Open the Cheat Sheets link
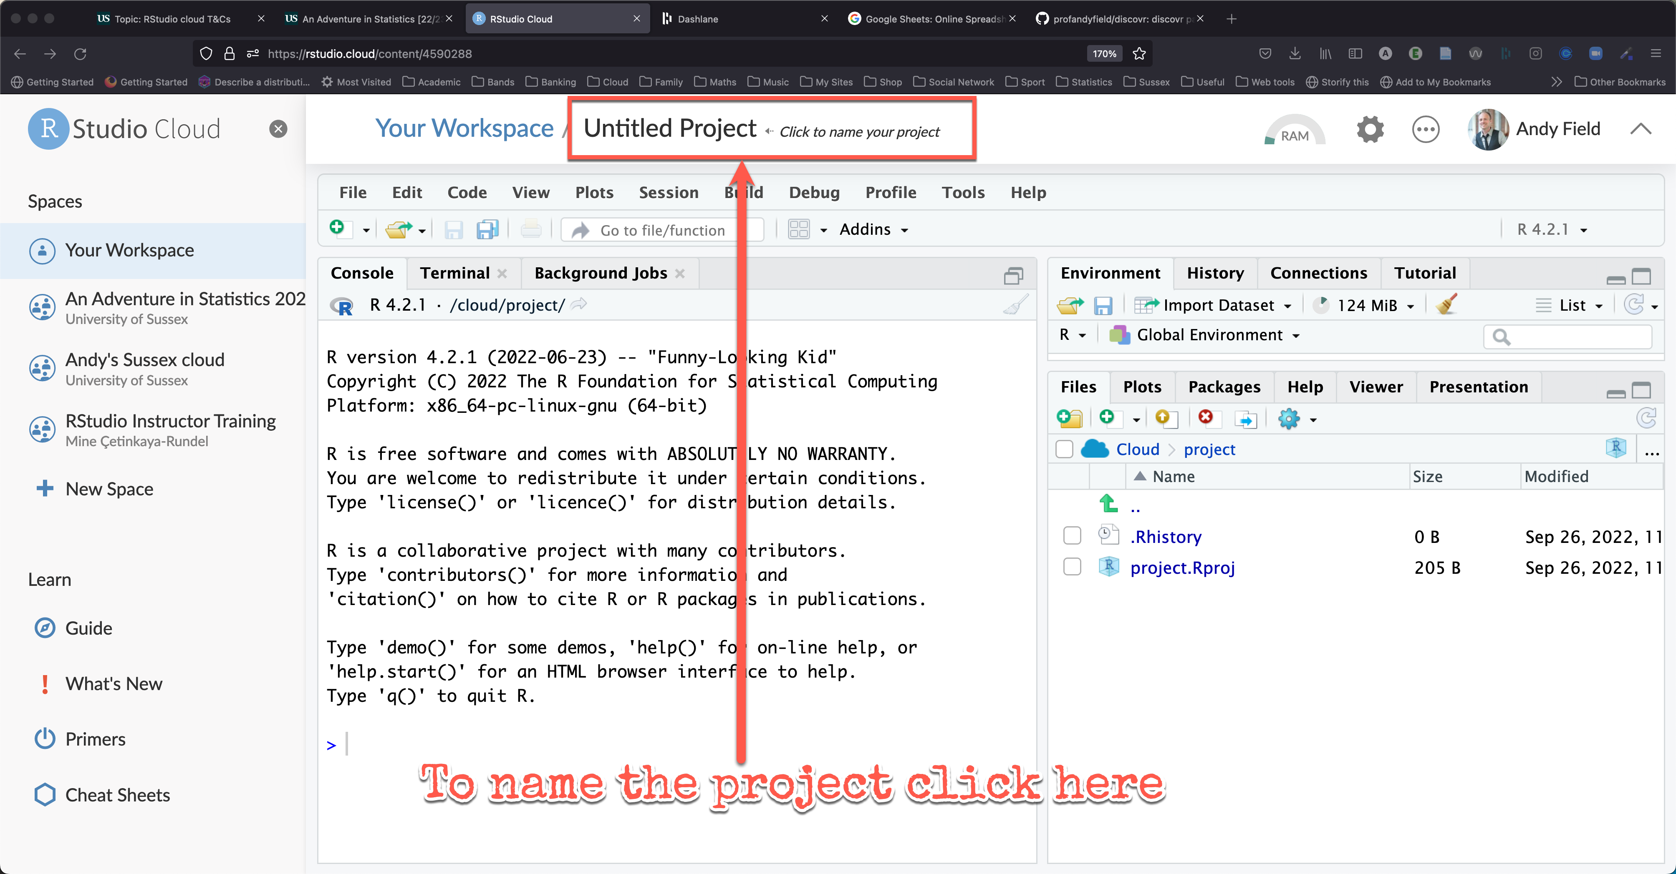Image resolution: width=1676 pixels, height=874 pixels. [117, 795]
